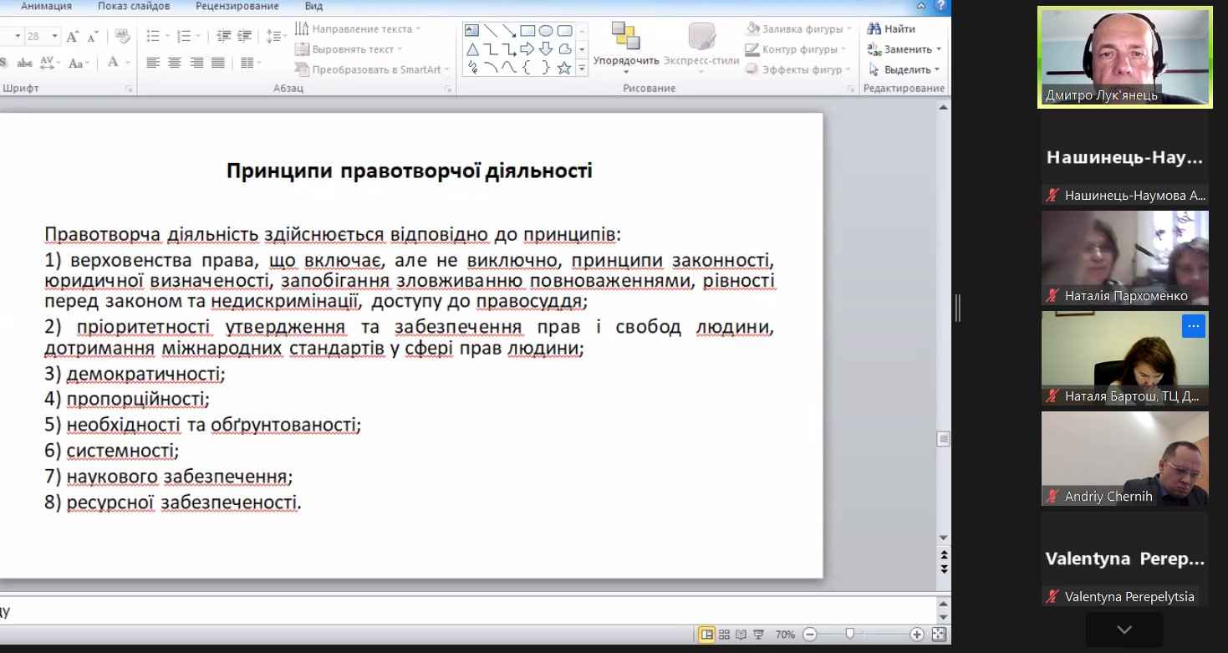The height and width of the screenshot is (653, 1228).
Task: Clear formatting with the eraser icon
Action: (123, 36)
